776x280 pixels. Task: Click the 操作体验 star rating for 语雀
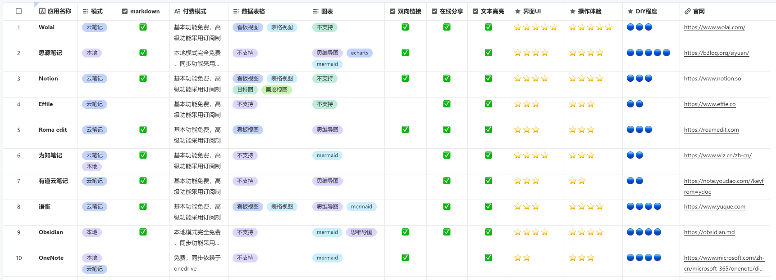586,206
